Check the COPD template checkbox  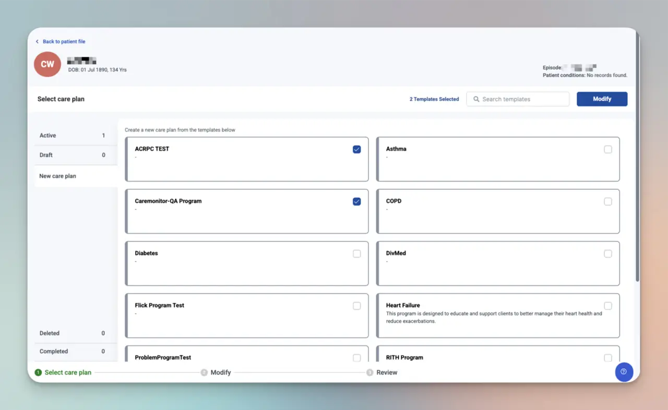pyautogui.click(x=608, y=201)
